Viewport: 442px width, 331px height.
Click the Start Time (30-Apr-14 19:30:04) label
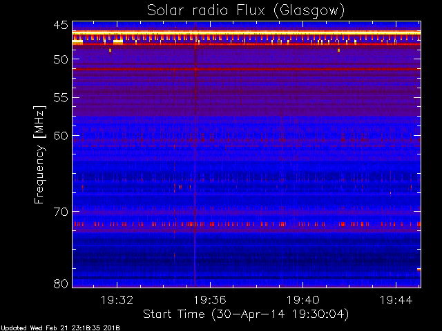coord(246,314)
